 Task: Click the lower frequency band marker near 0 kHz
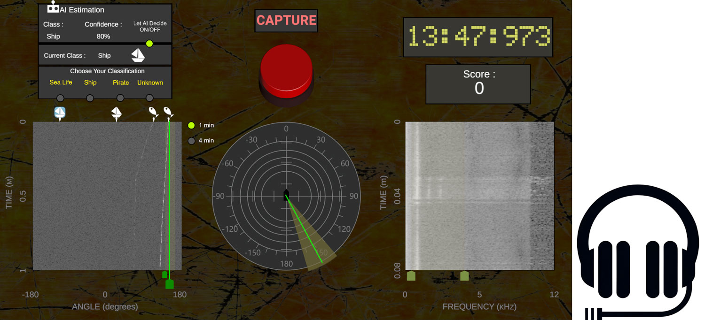pos(411,275)
